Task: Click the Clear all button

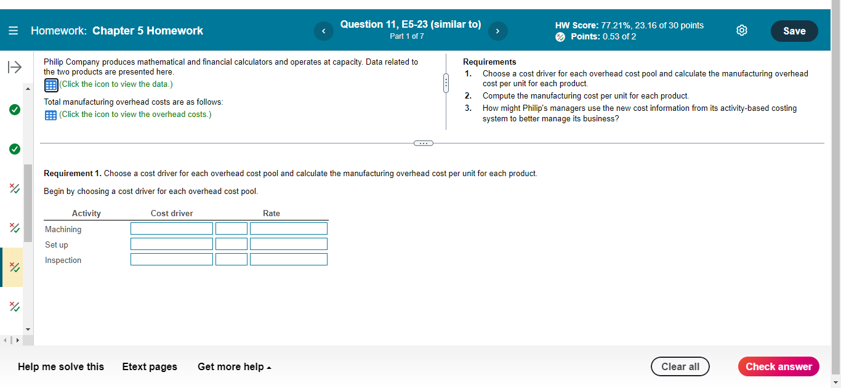Action: tap(680, 366)
